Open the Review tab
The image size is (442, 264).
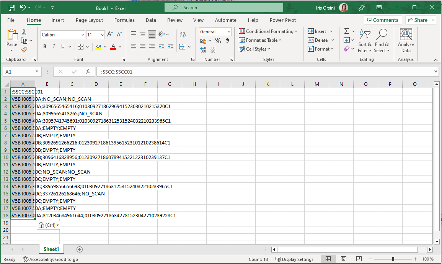point(175,20)
